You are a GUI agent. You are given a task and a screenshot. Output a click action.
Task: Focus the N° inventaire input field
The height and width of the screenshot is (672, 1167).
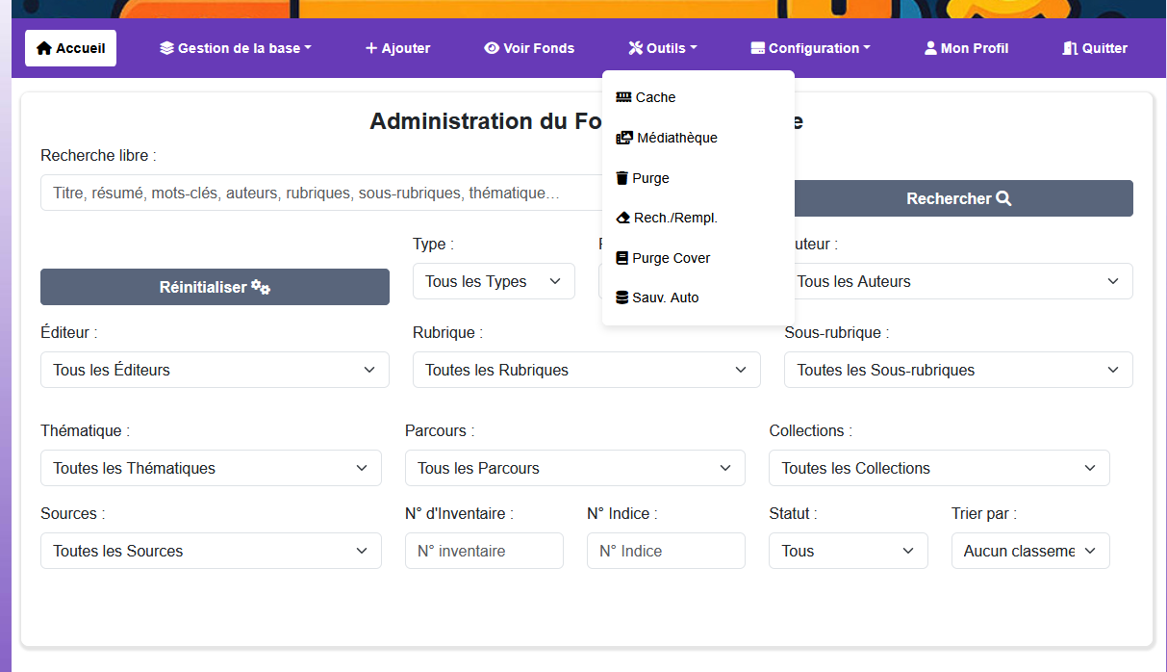coord(484,551)
